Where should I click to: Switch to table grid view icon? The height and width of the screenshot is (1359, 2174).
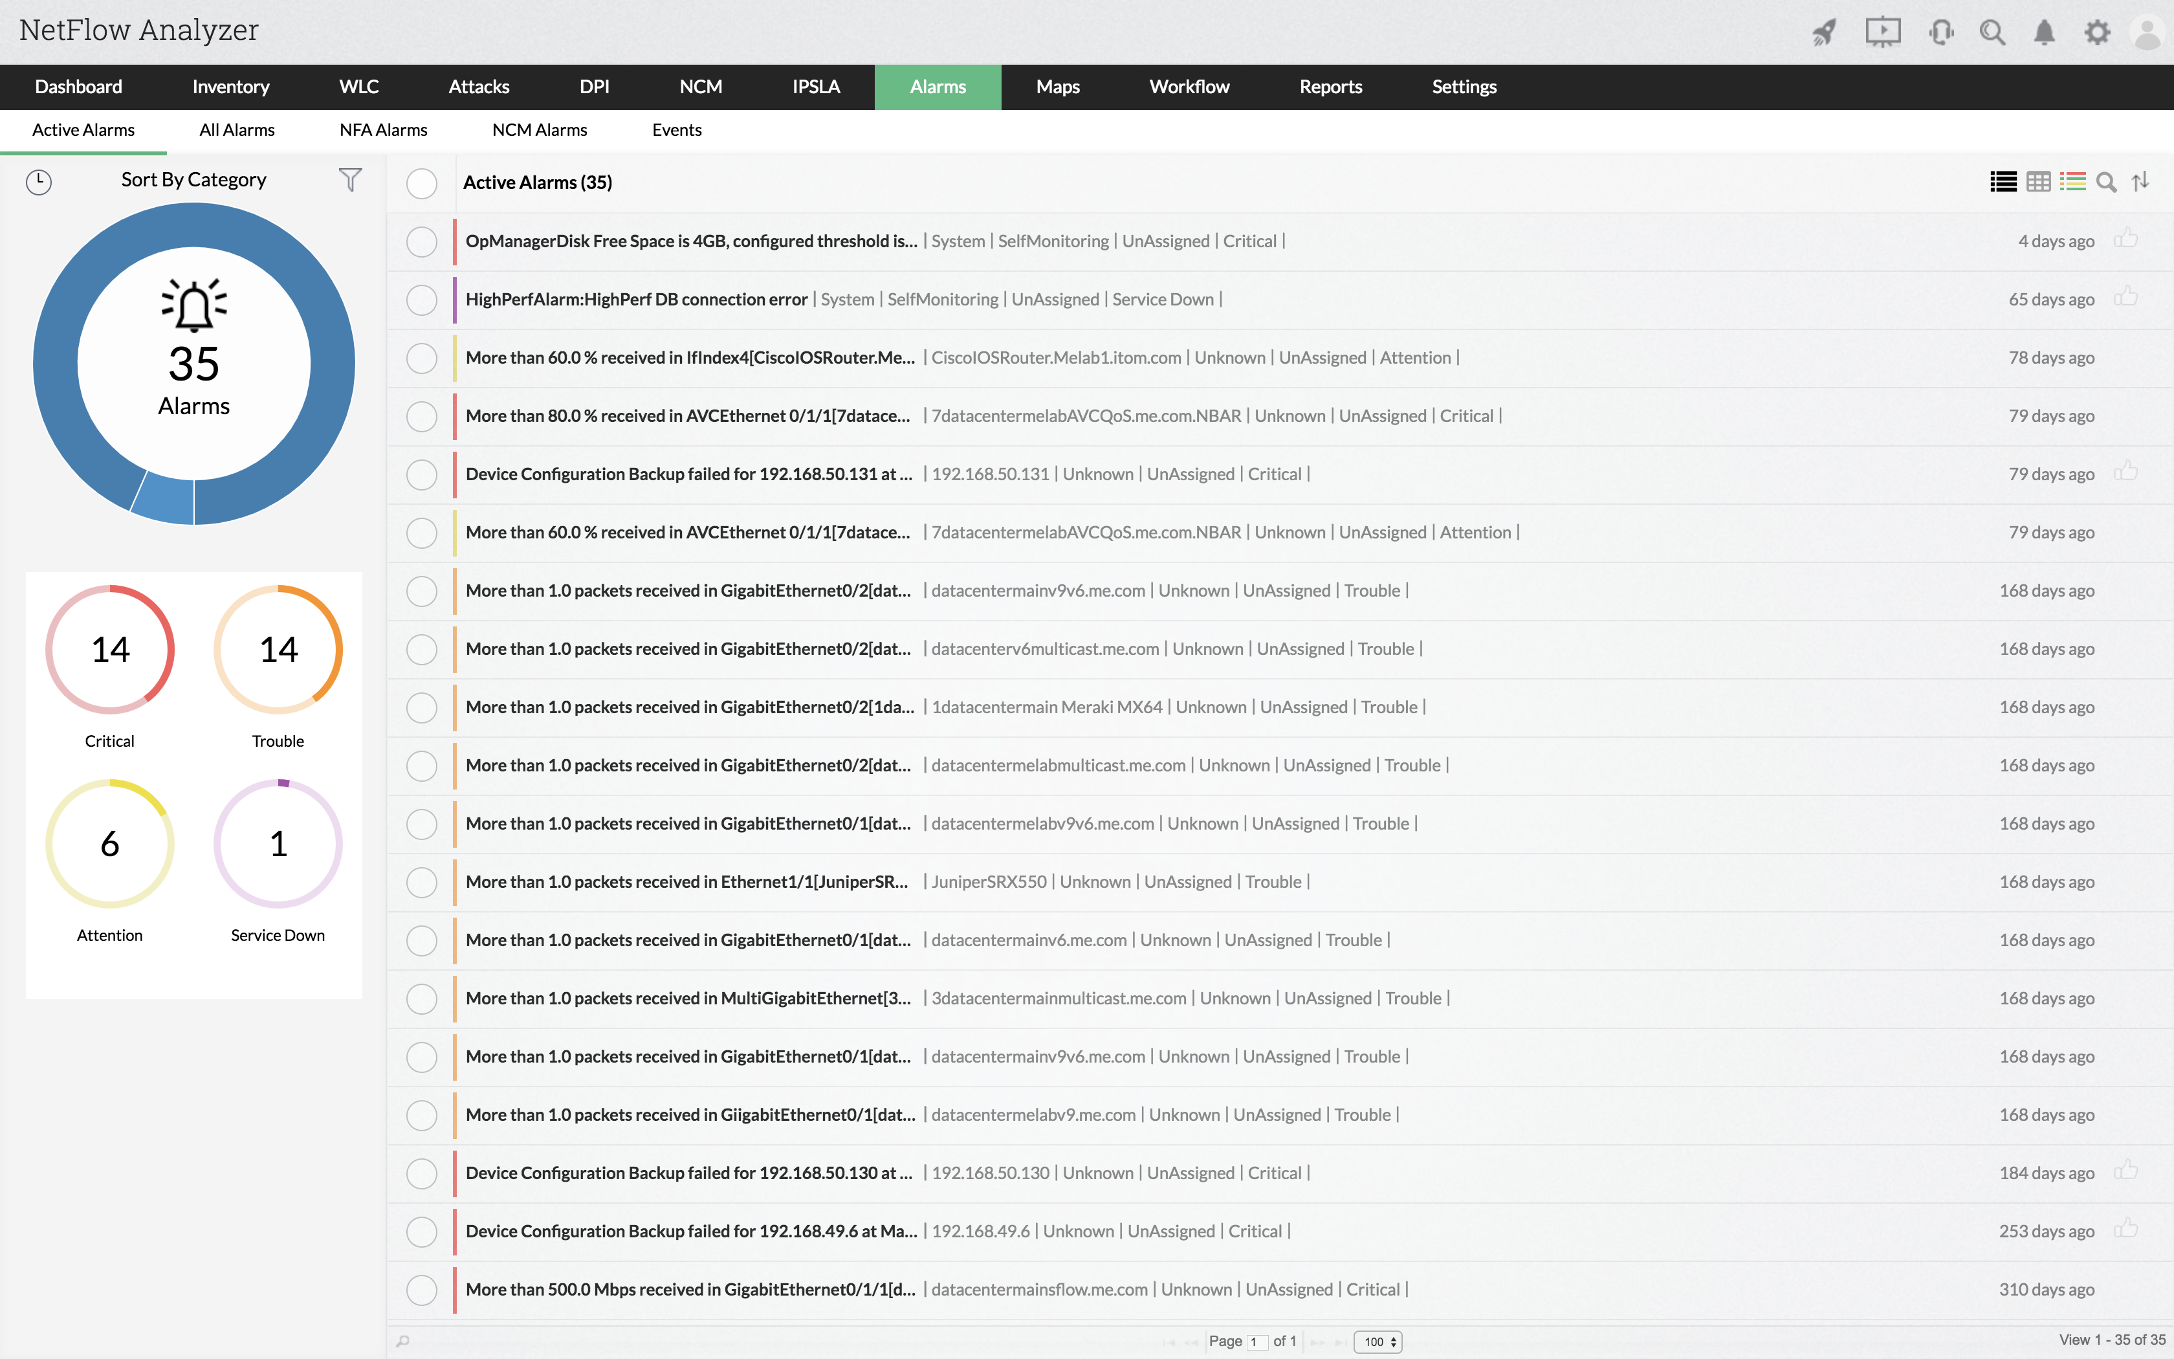tap(2038, 182)
